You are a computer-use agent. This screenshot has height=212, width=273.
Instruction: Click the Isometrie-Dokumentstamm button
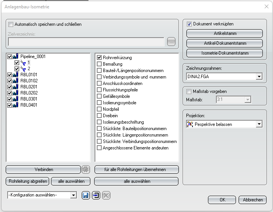click(x=225, y=53)
